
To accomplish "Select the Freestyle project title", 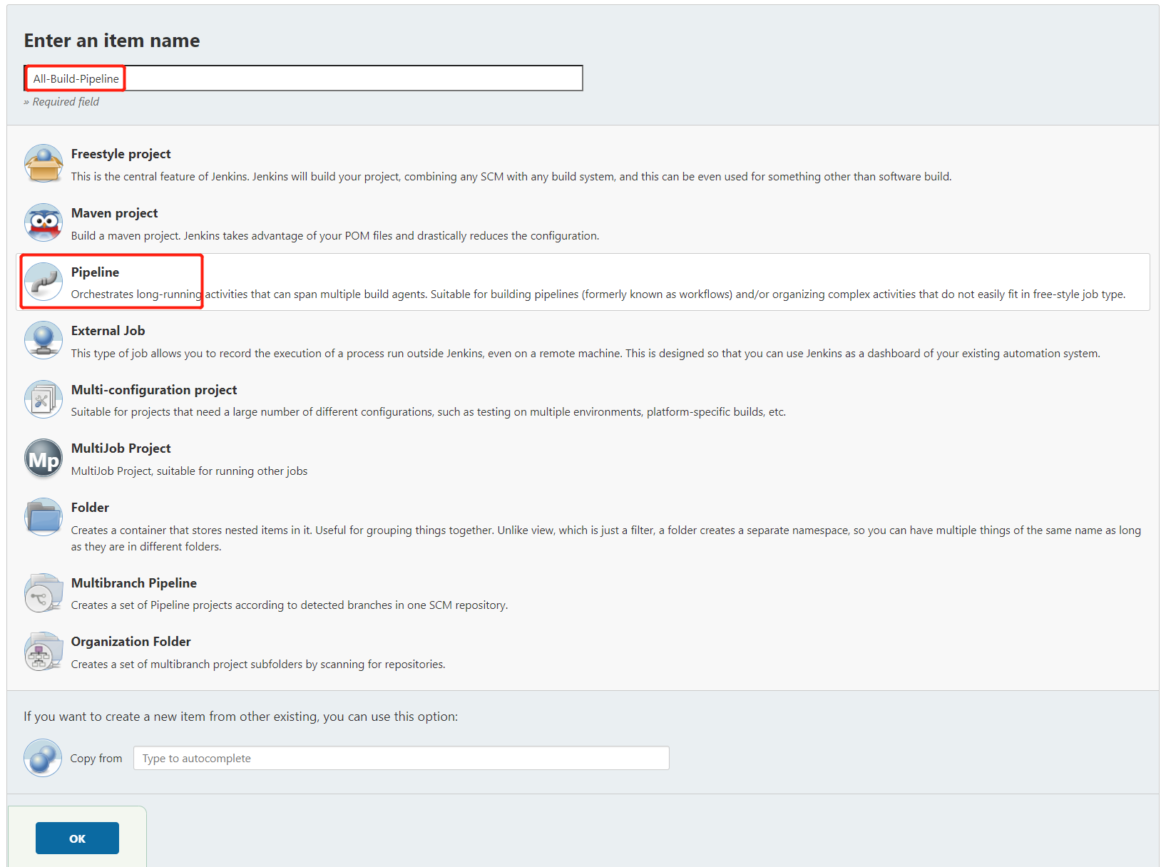I will tap(121, 154).
